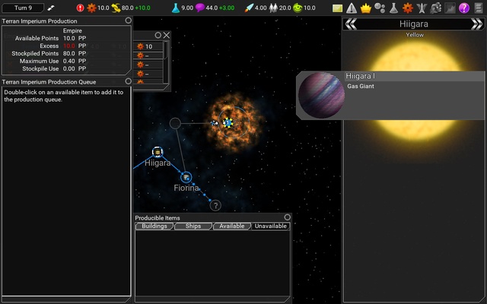Click the purple speech bubble influence icon
The image size is (487, 304).
tap(199, 8)
